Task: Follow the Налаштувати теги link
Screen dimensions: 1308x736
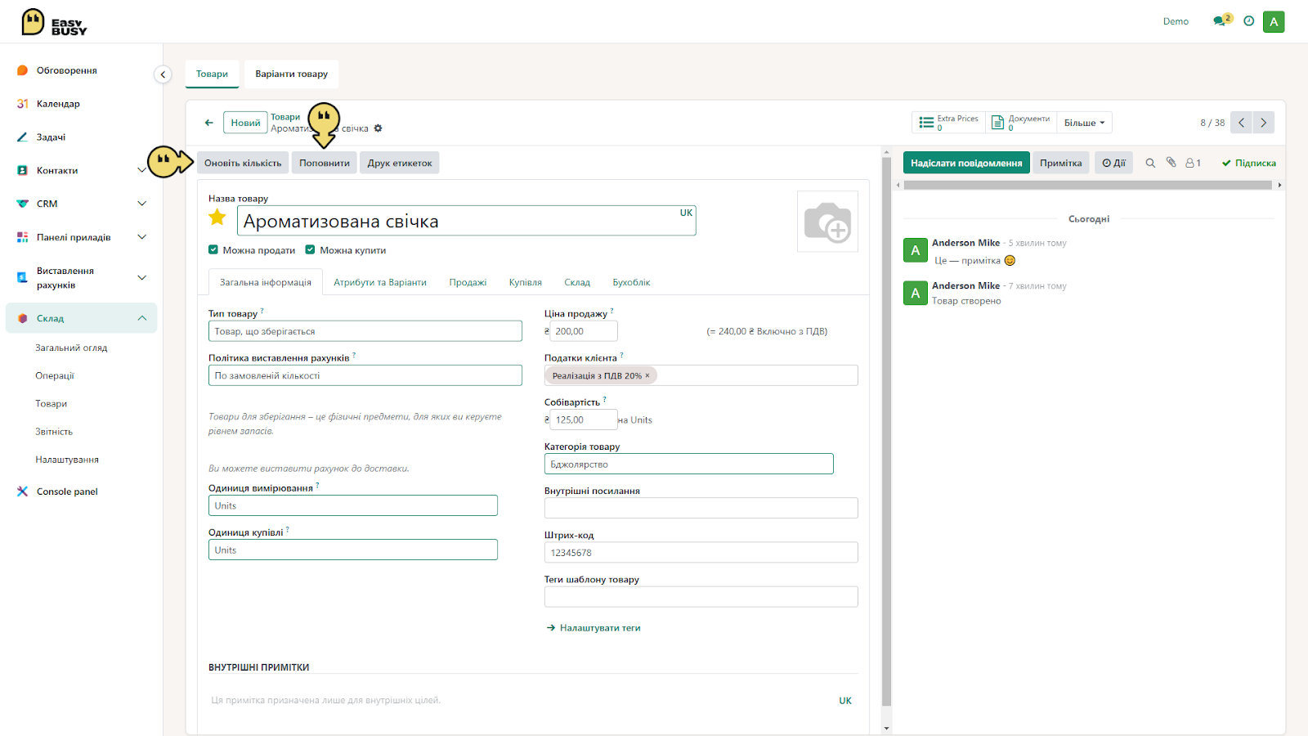Action: coord(594,628)
